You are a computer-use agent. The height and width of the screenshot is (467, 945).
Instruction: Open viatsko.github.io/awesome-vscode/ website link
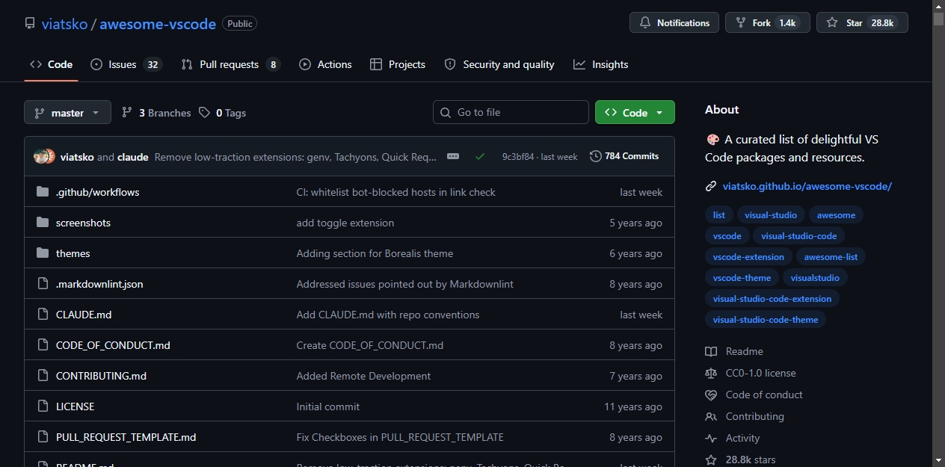tap(807, 186)
